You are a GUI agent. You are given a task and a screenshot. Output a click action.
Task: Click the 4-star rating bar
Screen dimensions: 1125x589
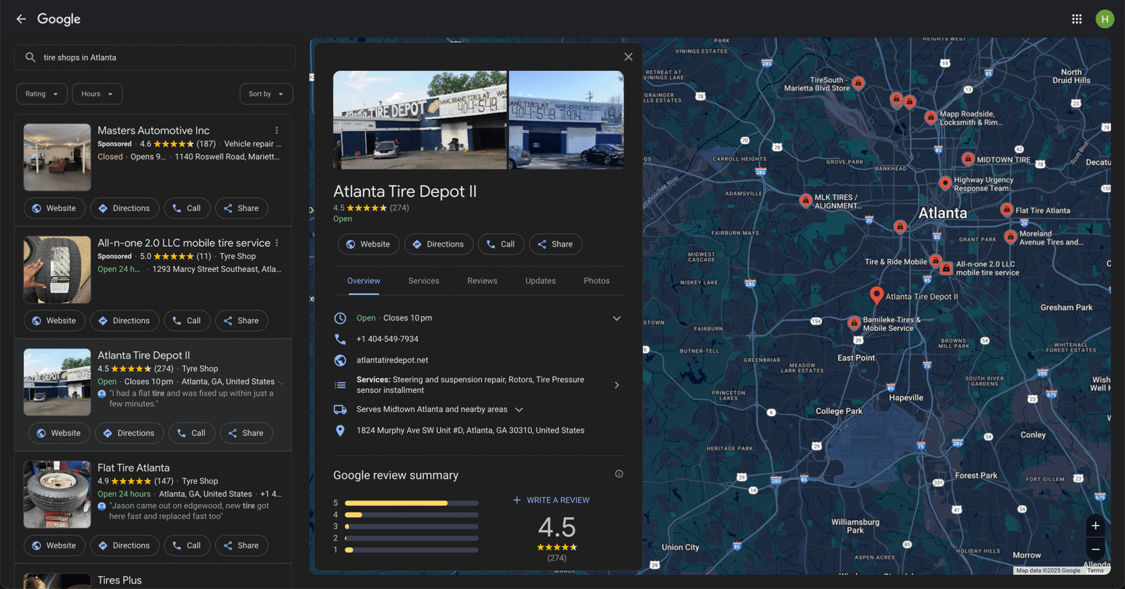(411, 514)
